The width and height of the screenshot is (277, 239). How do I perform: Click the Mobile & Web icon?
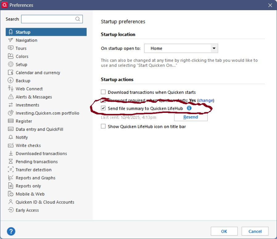pos(10,194)
